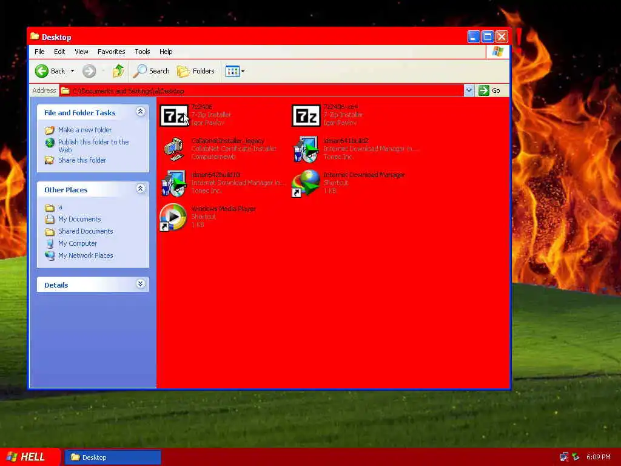
Task: Open the View menu
Action: coord(82,52)
